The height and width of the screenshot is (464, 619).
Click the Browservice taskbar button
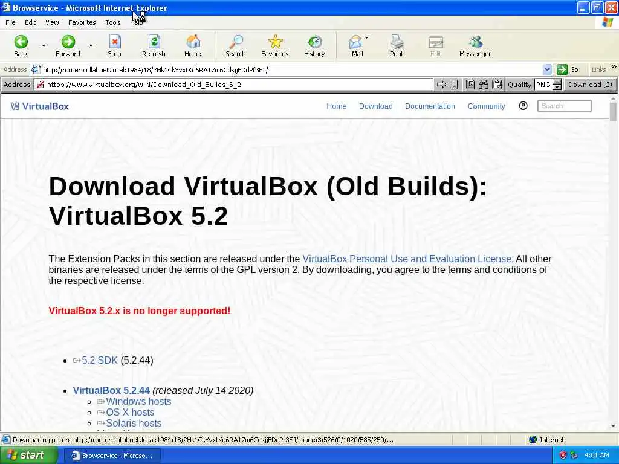point(112,456)
